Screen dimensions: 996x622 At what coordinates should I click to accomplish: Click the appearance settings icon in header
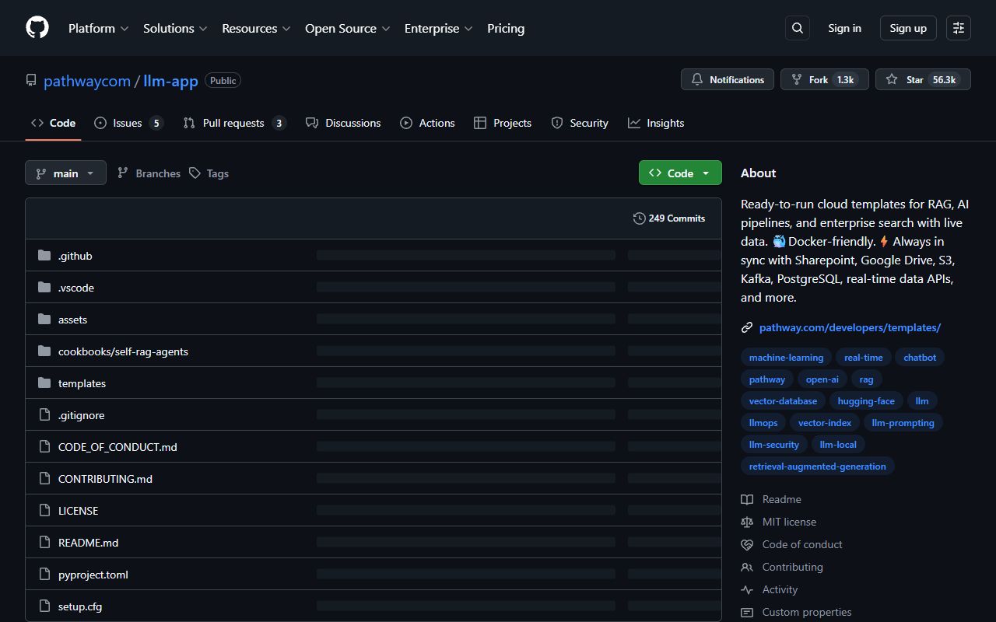(958, 28)
